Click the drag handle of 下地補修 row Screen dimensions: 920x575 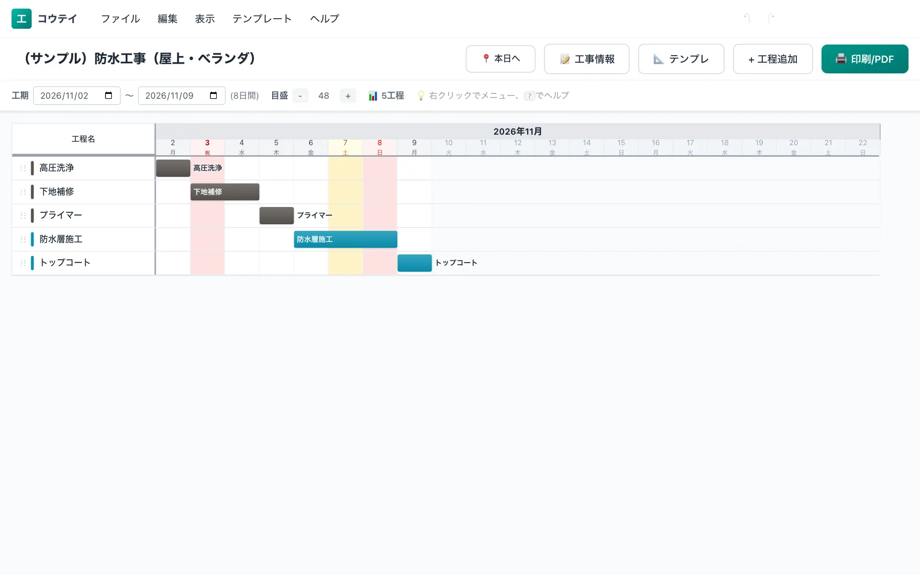(23, 192)
